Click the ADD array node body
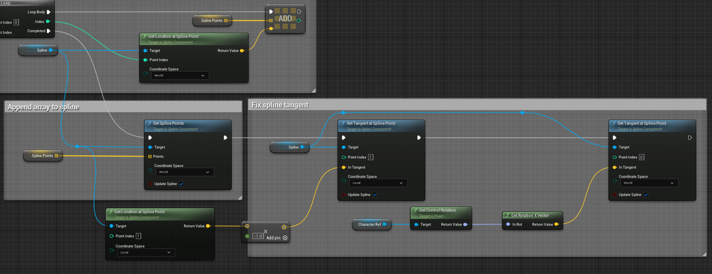 tap(285, 19)
